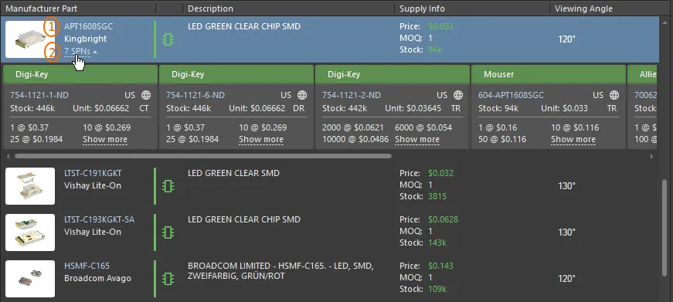Show more pricing for 754-1121-2-ND

[417, 140]
